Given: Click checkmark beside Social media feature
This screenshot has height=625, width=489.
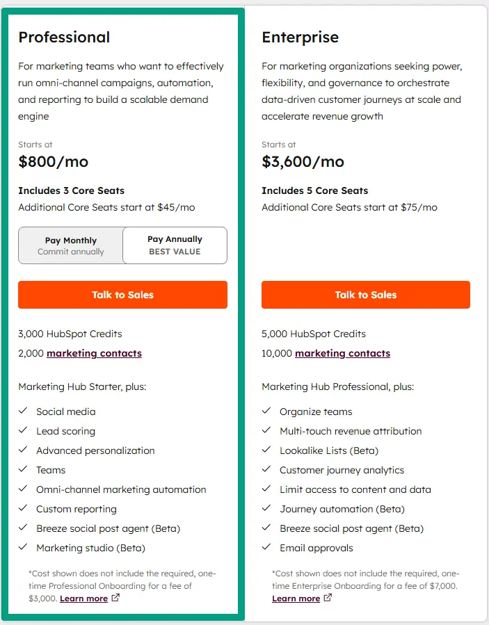Looking at the screenshot, I should click(23, 412).
